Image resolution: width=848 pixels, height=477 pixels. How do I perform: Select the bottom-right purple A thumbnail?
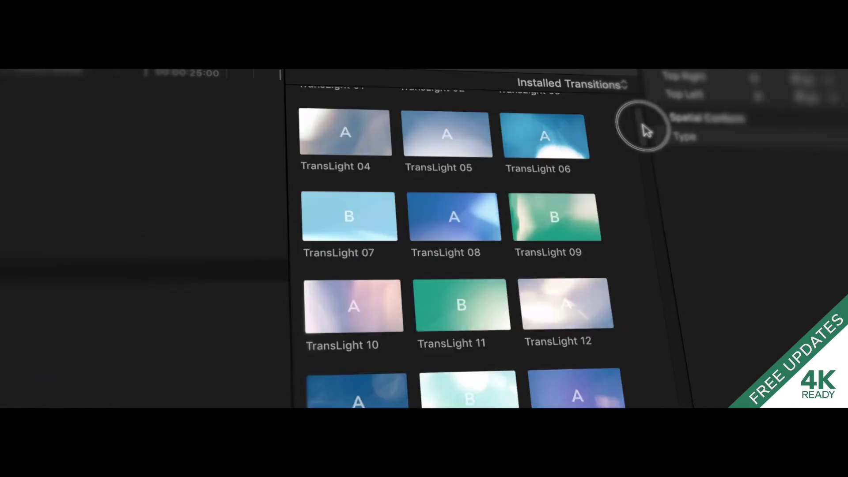click(576, 388)
